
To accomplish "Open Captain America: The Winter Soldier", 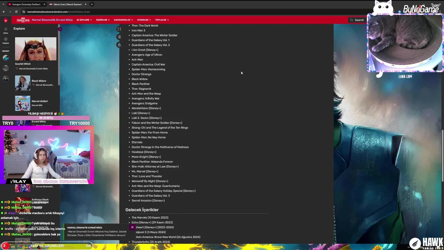I will [154, 35].
